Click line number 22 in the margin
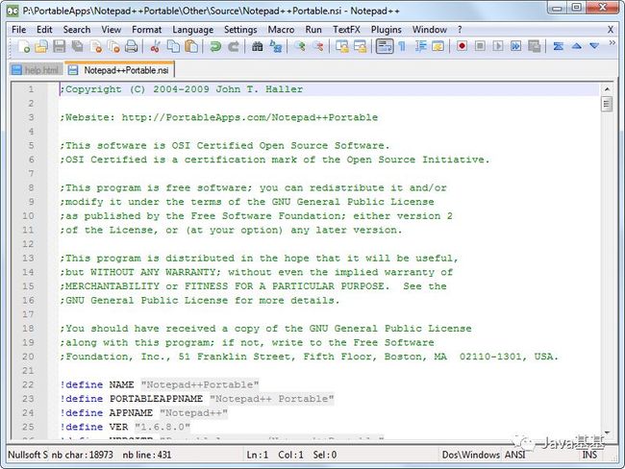Image resolution: width=625 pixels, height=469 pixels. click(x=28, y=384)
